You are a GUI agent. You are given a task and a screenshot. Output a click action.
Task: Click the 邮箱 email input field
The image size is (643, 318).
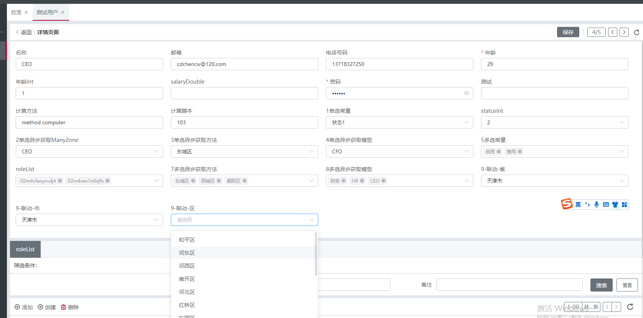pyautogui.click(x=244, y=64)
